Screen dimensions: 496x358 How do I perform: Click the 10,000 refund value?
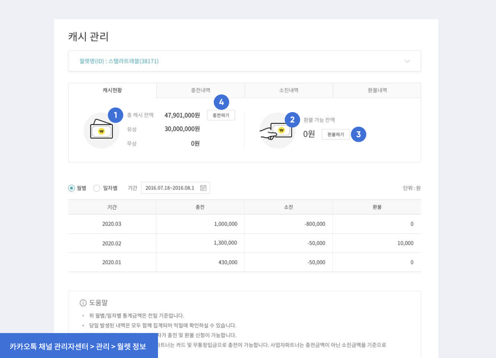[405, 243]
